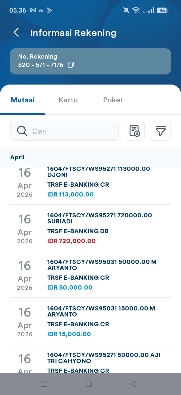Open ARYANTO IDR 15,000.00 credit transaction
This screenshot has height=395, width=181.
click(90, 321)
